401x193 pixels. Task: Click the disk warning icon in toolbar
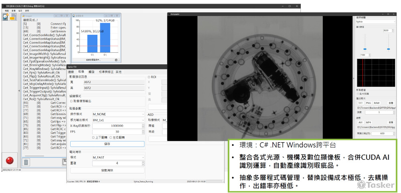coord(6,17)
